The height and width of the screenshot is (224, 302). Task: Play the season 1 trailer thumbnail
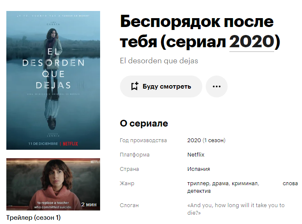[x=53, y=184]
